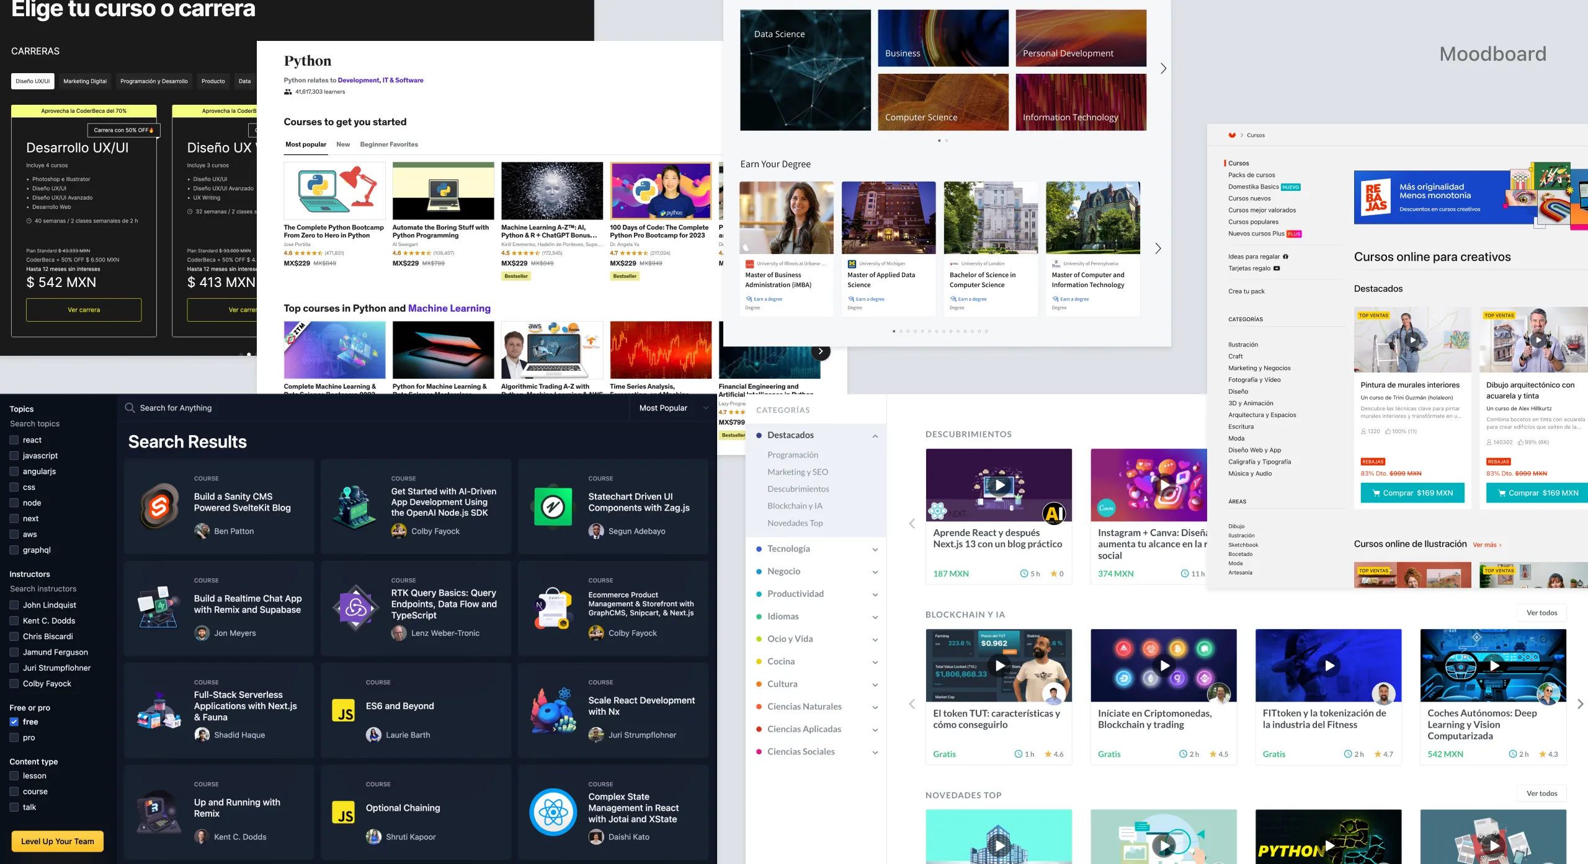Image resolution: width=1588 pixels, height=864 pixels.
Task: Play the El token TUT video
Action: pyautogui.click(x=999, y=666)
